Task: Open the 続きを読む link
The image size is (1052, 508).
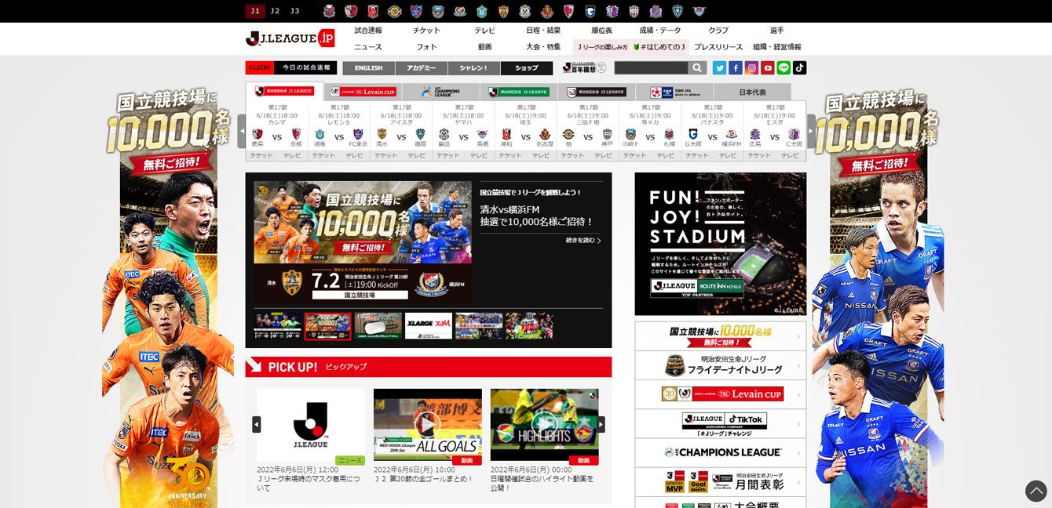Action: point(583,241)
